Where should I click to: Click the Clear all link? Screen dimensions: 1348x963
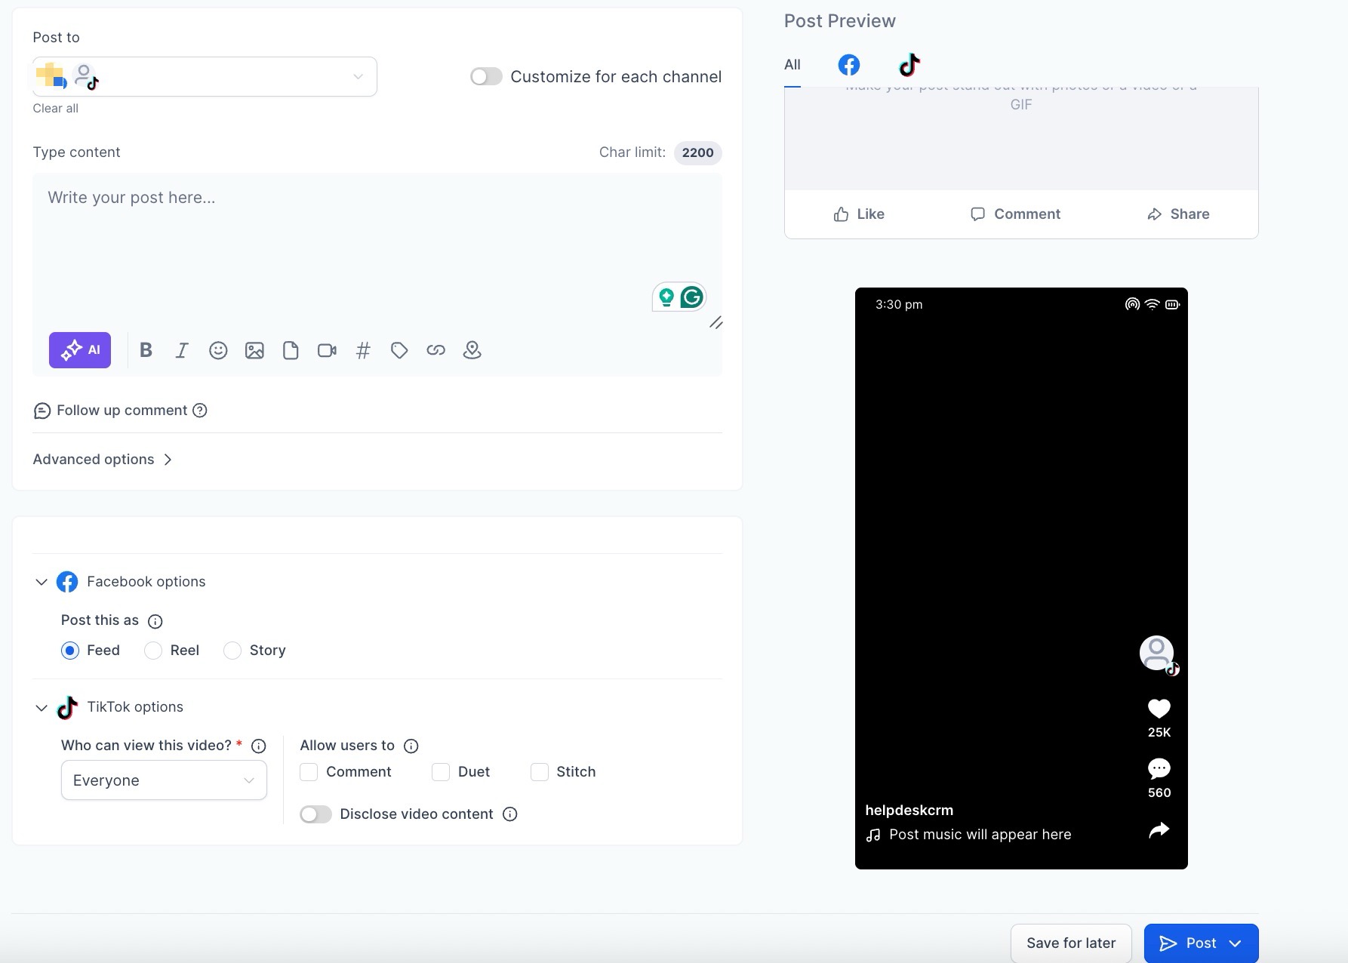[55, 109]
